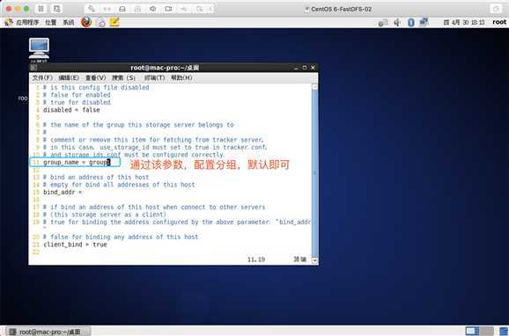Click the terminal window menu icon
Viewport: 509px width, 336px height.
[x=33, y=68]
